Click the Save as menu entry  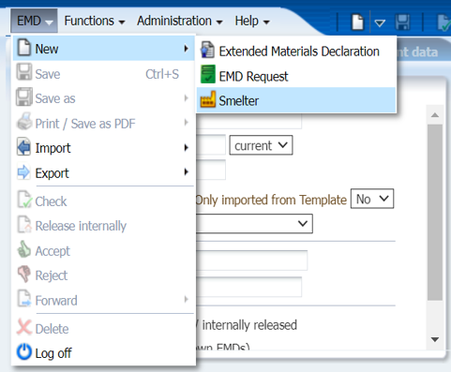click(x=104, y=98)
